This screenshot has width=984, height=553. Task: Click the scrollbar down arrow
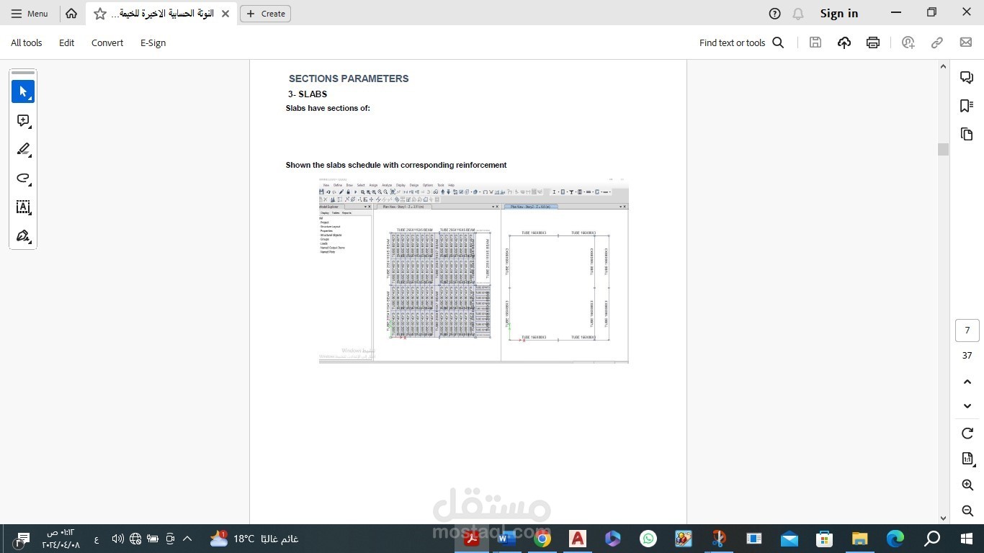click(x=943, y=518)
